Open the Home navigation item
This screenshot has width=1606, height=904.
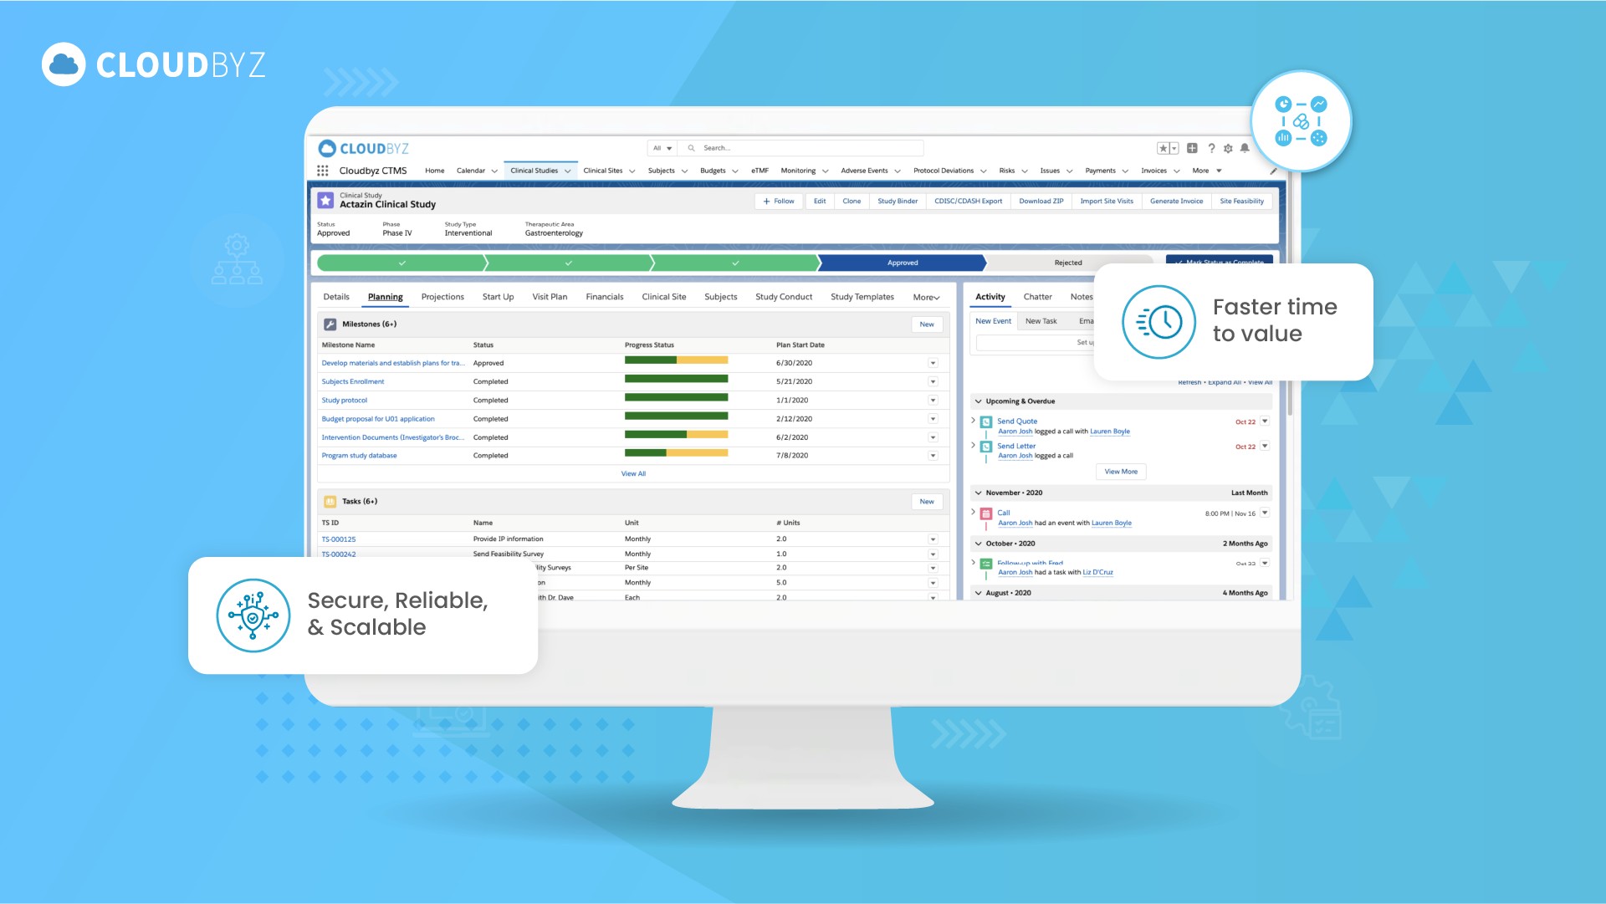435,171
